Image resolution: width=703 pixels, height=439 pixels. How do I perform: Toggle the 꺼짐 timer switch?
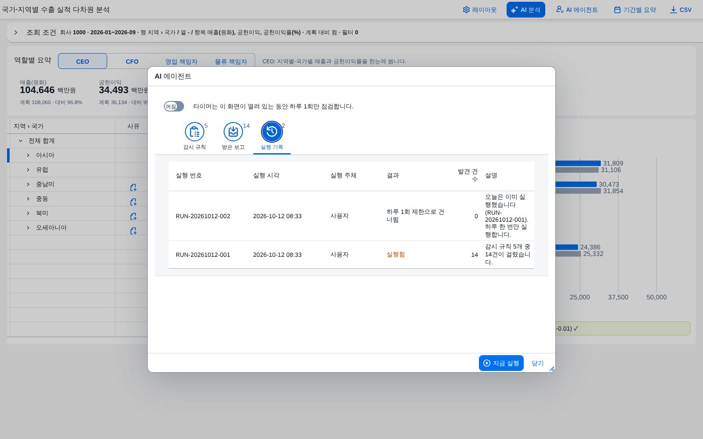coord(174,106)
